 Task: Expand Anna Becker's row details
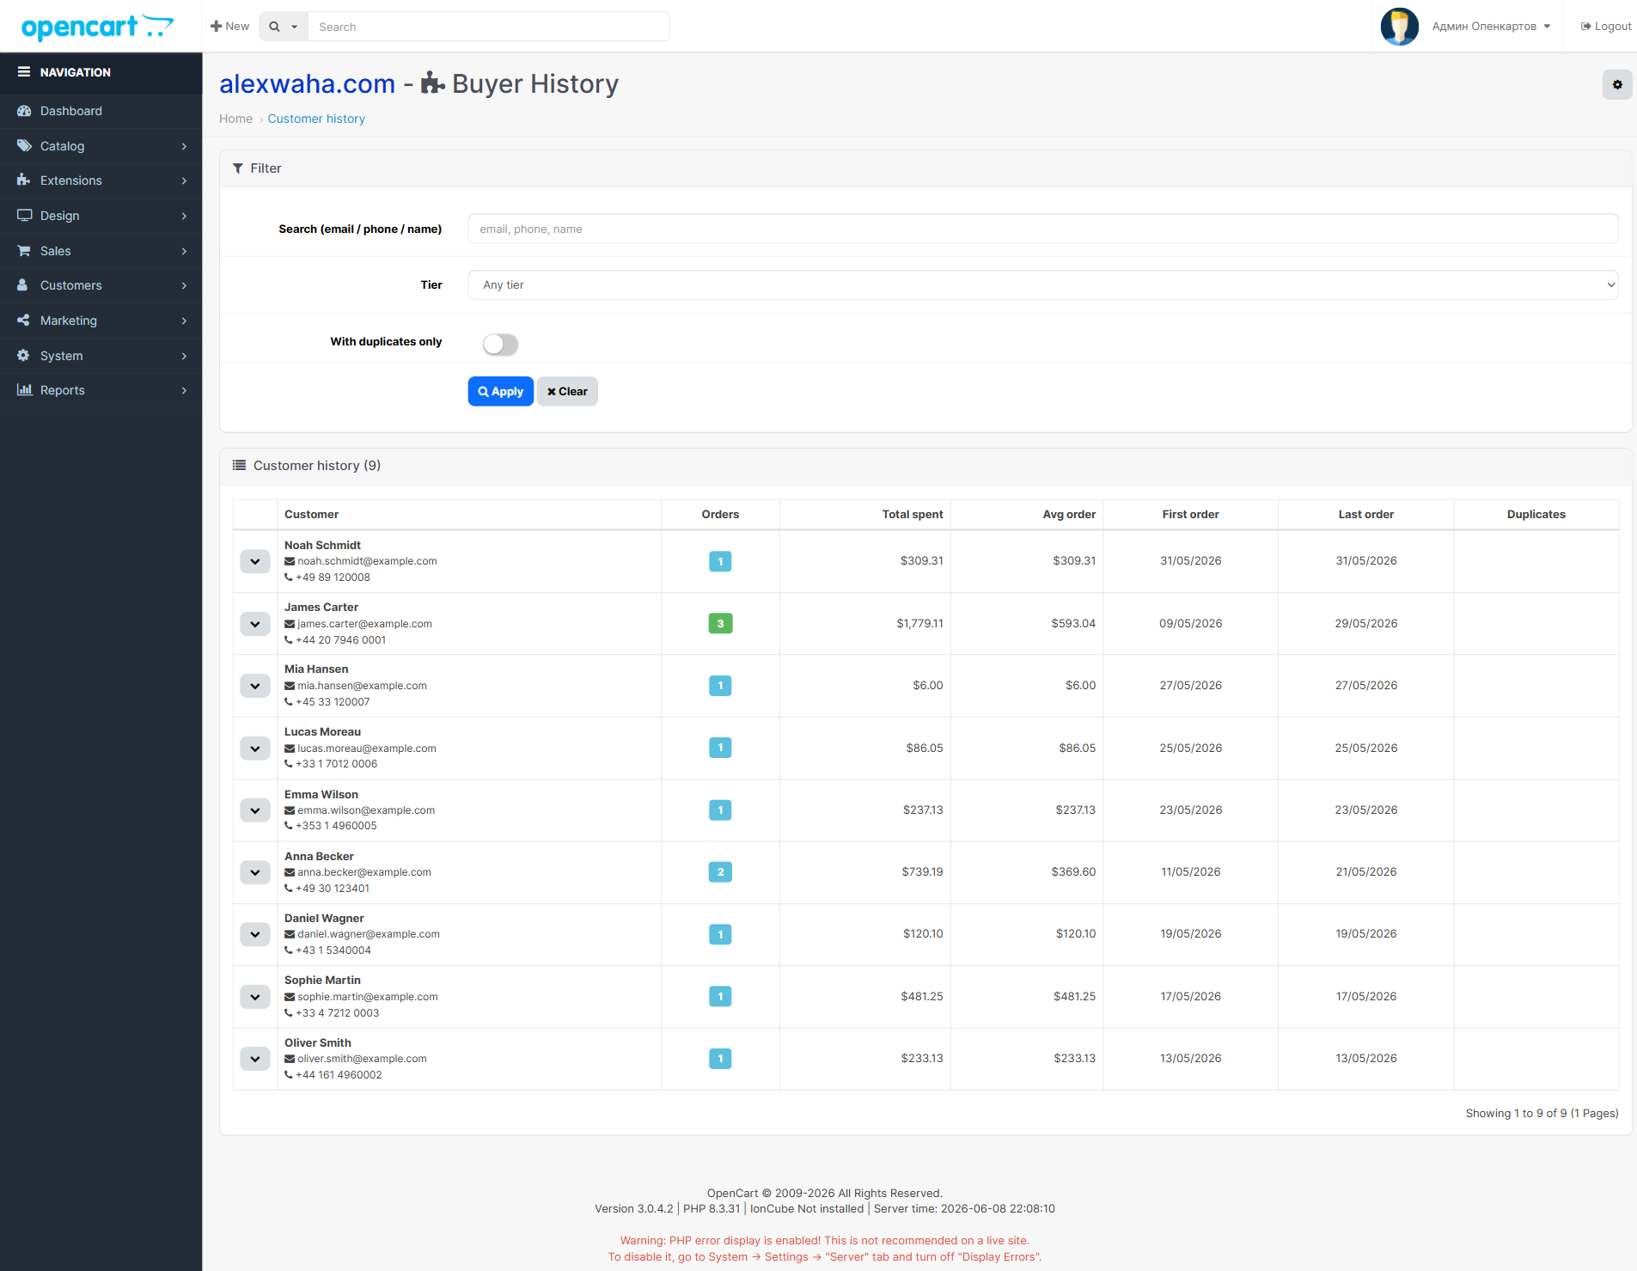[255, 872]
